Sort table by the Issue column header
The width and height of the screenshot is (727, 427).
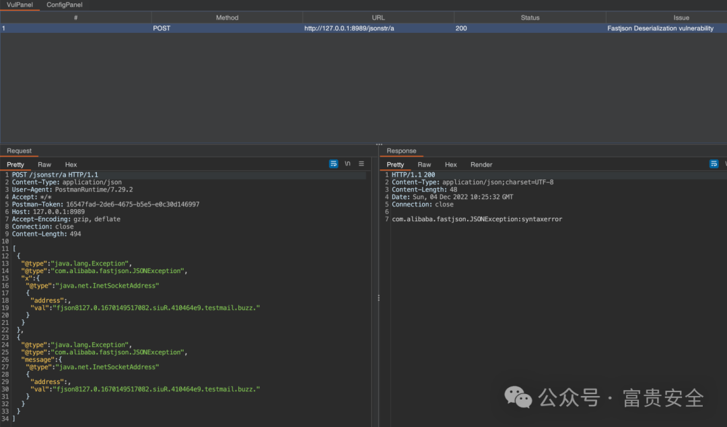click(666, 17)
